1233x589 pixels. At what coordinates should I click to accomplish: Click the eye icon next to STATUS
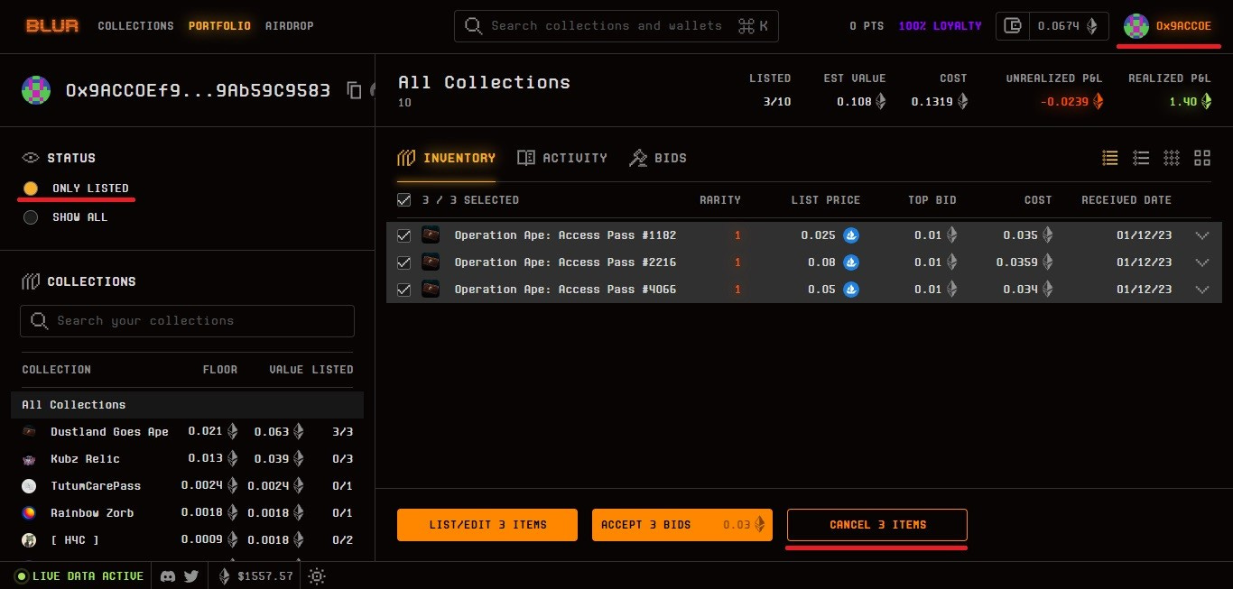pos(31,158)
